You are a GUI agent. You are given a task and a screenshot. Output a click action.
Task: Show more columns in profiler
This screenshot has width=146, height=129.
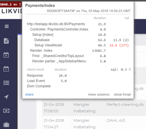click(99, 94)
